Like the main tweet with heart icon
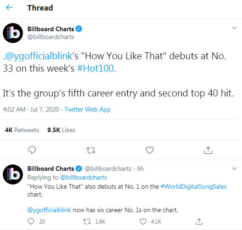Image resolution: width=242 pixels, height=230 pixels. (x=150, y=150)
